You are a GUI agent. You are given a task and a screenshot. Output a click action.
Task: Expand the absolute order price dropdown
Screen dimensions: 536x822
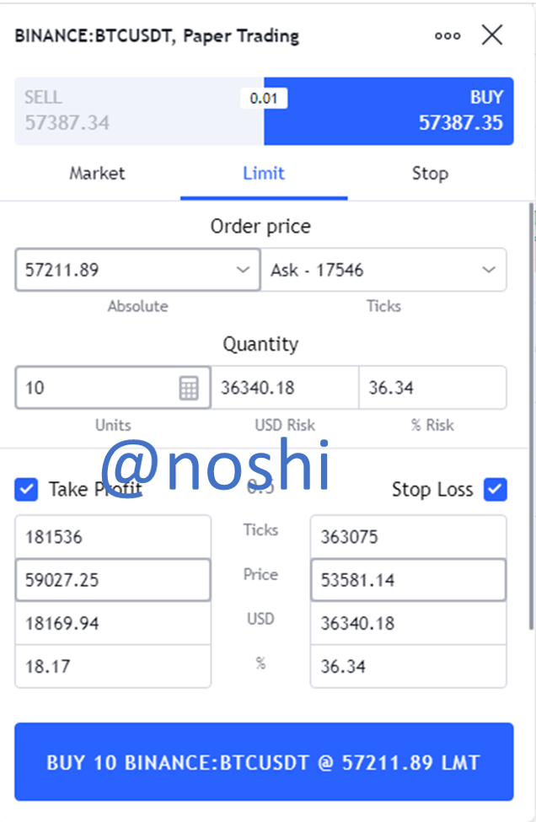[x=243, y=270]
